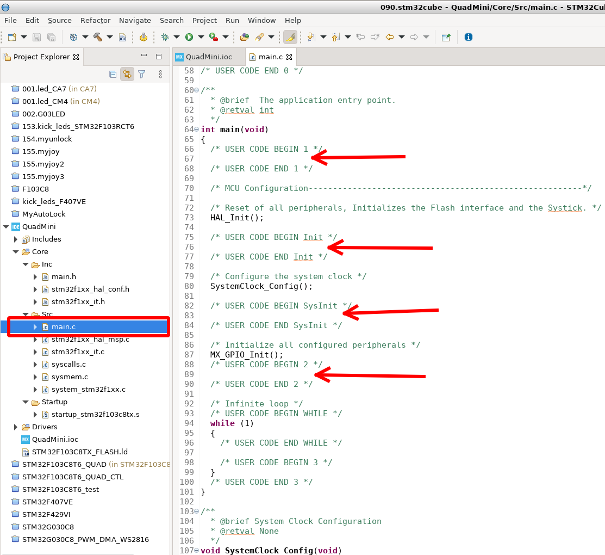Collapse the Core folder node

[x=15, y=252]
